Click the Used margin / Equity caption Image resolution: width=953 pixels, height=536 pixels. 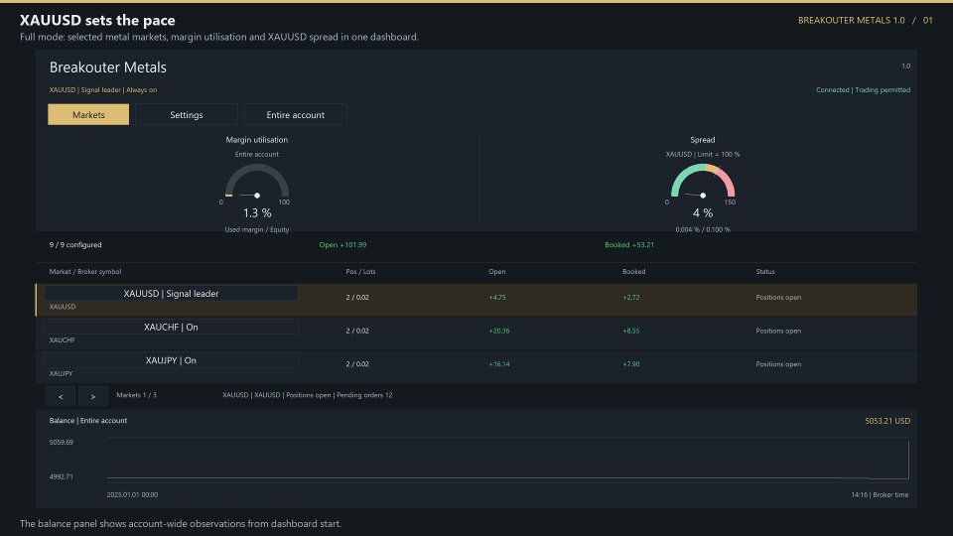(x=257, y=229)
